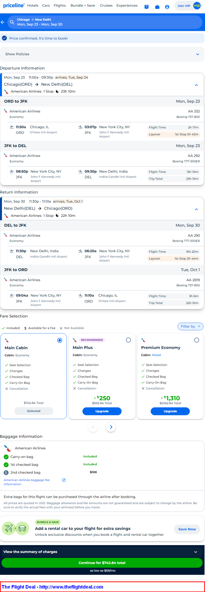Open the My Trips suitcase icon

157,7
